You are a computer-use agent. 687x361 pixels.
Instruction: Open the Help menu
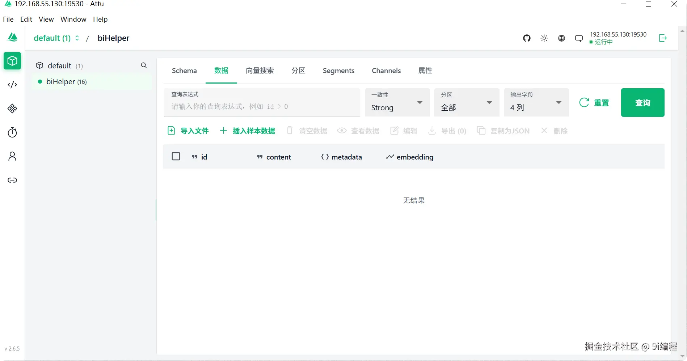tap(100, 19)
